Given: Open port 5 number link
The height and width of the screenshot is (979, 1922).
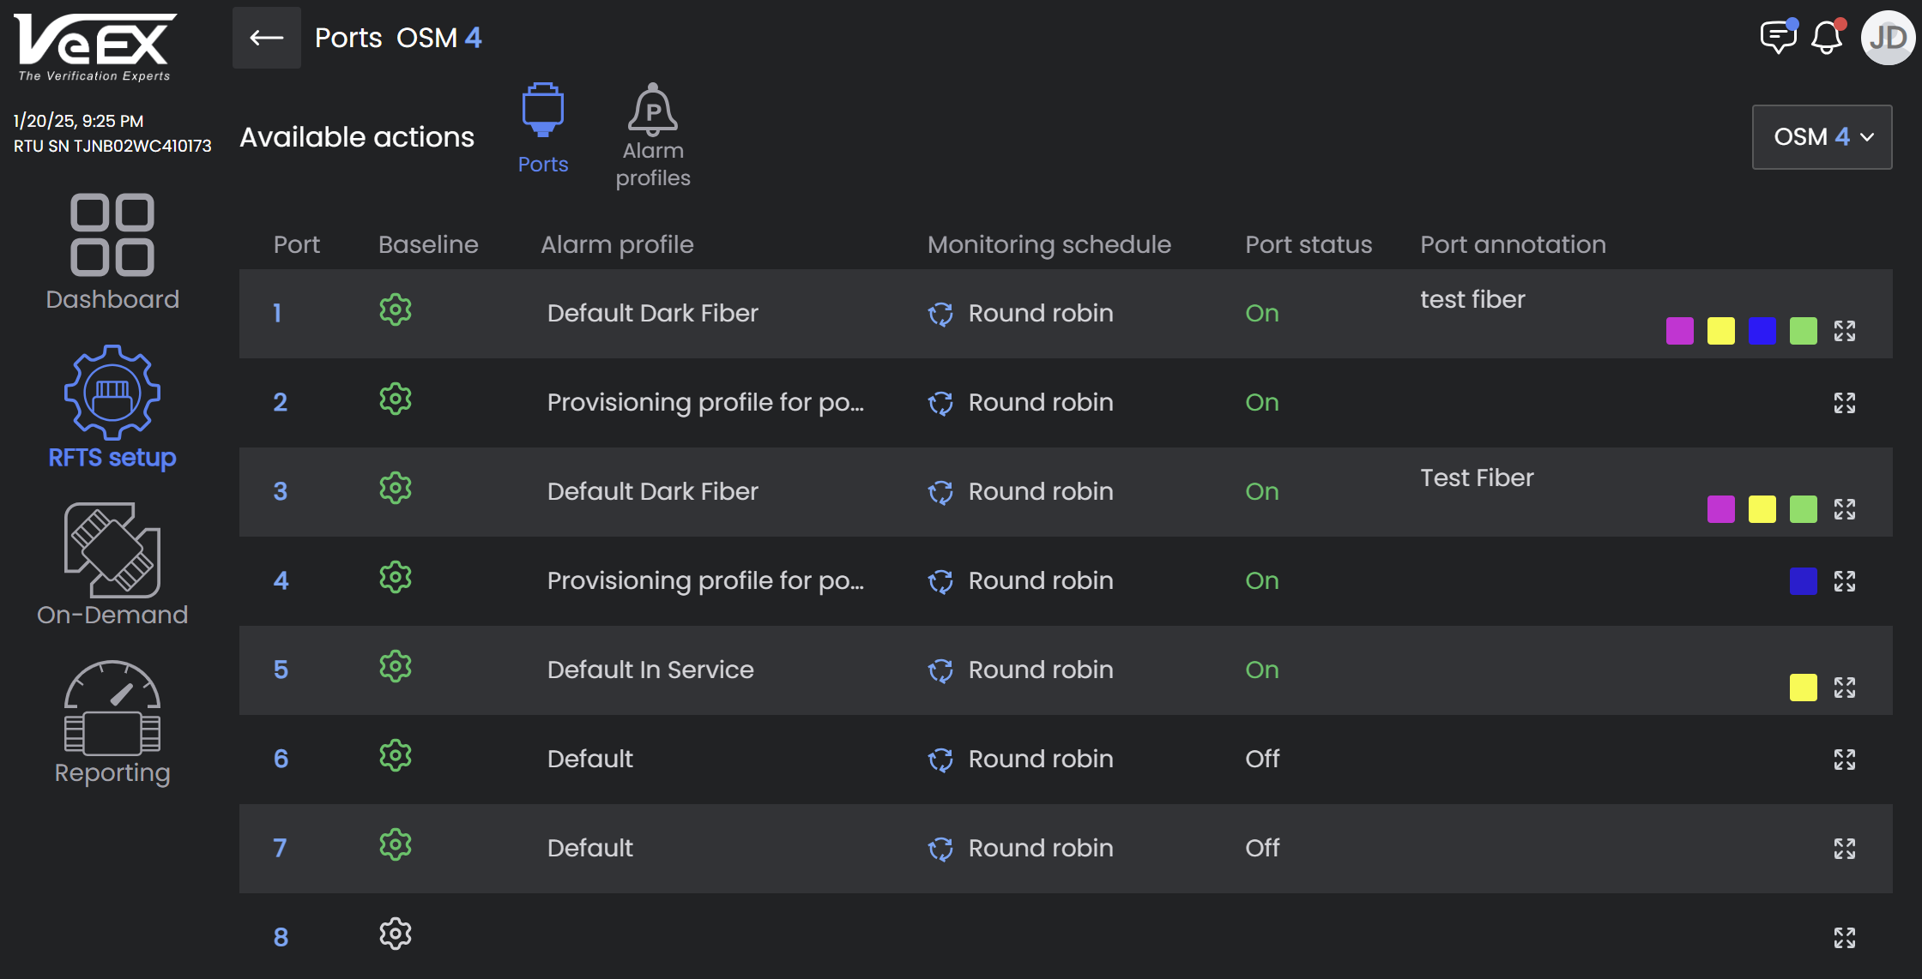Looking at the screenshot, I should (281, 670).
